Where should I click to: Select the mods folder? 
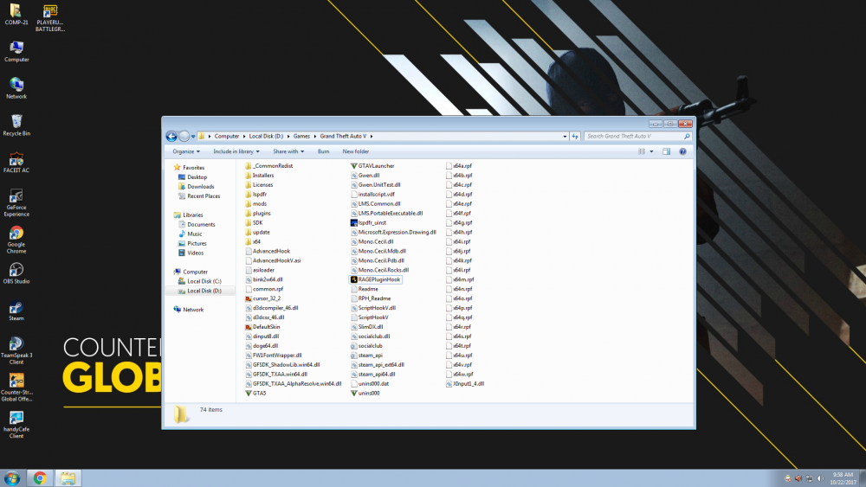click(255, 204)
